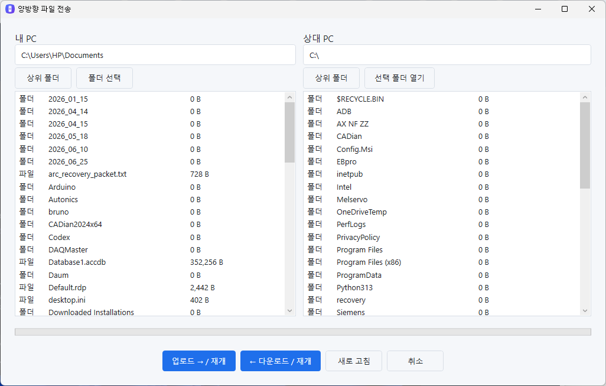Select the bruno folder
Image resolution: width=606 pixels, height=386 pixels.
149,212
